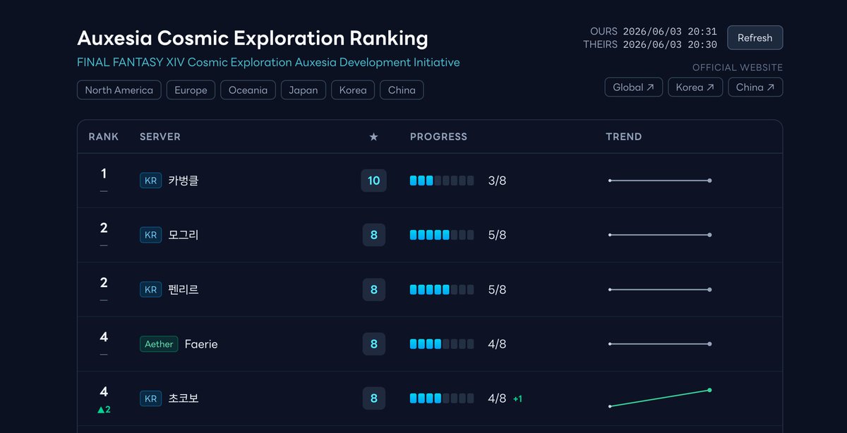
Task: Click the star level 8 badge for 펜리르
Action: 373,289
